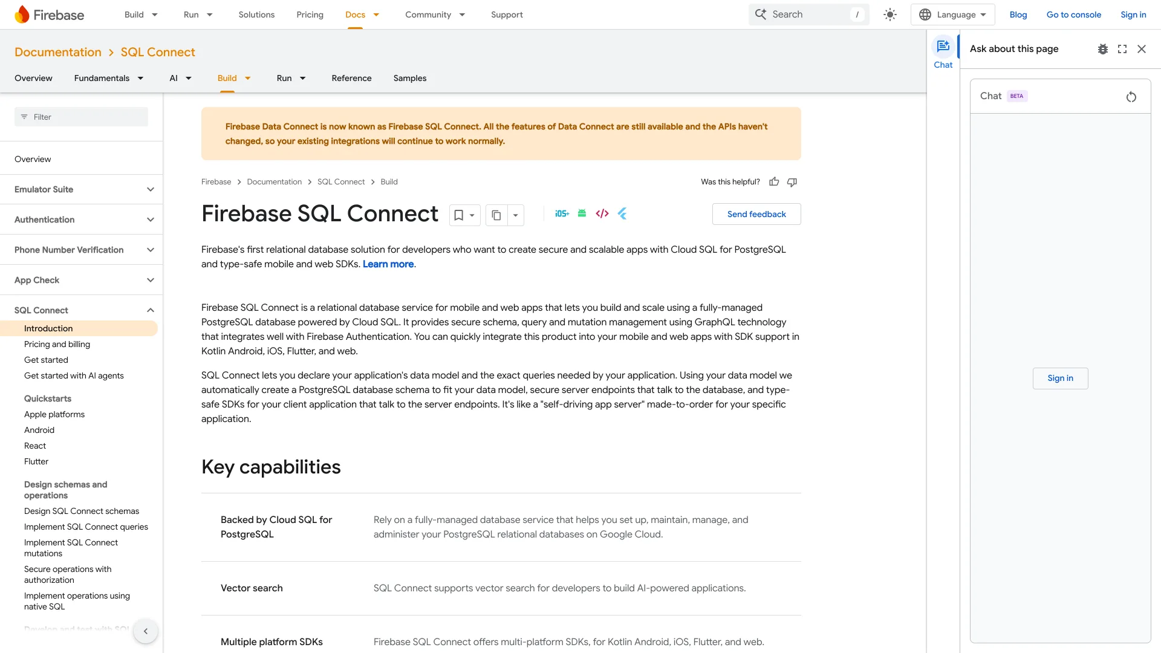Open the top Build menu
1161x653 pixels.
(141, 15)
